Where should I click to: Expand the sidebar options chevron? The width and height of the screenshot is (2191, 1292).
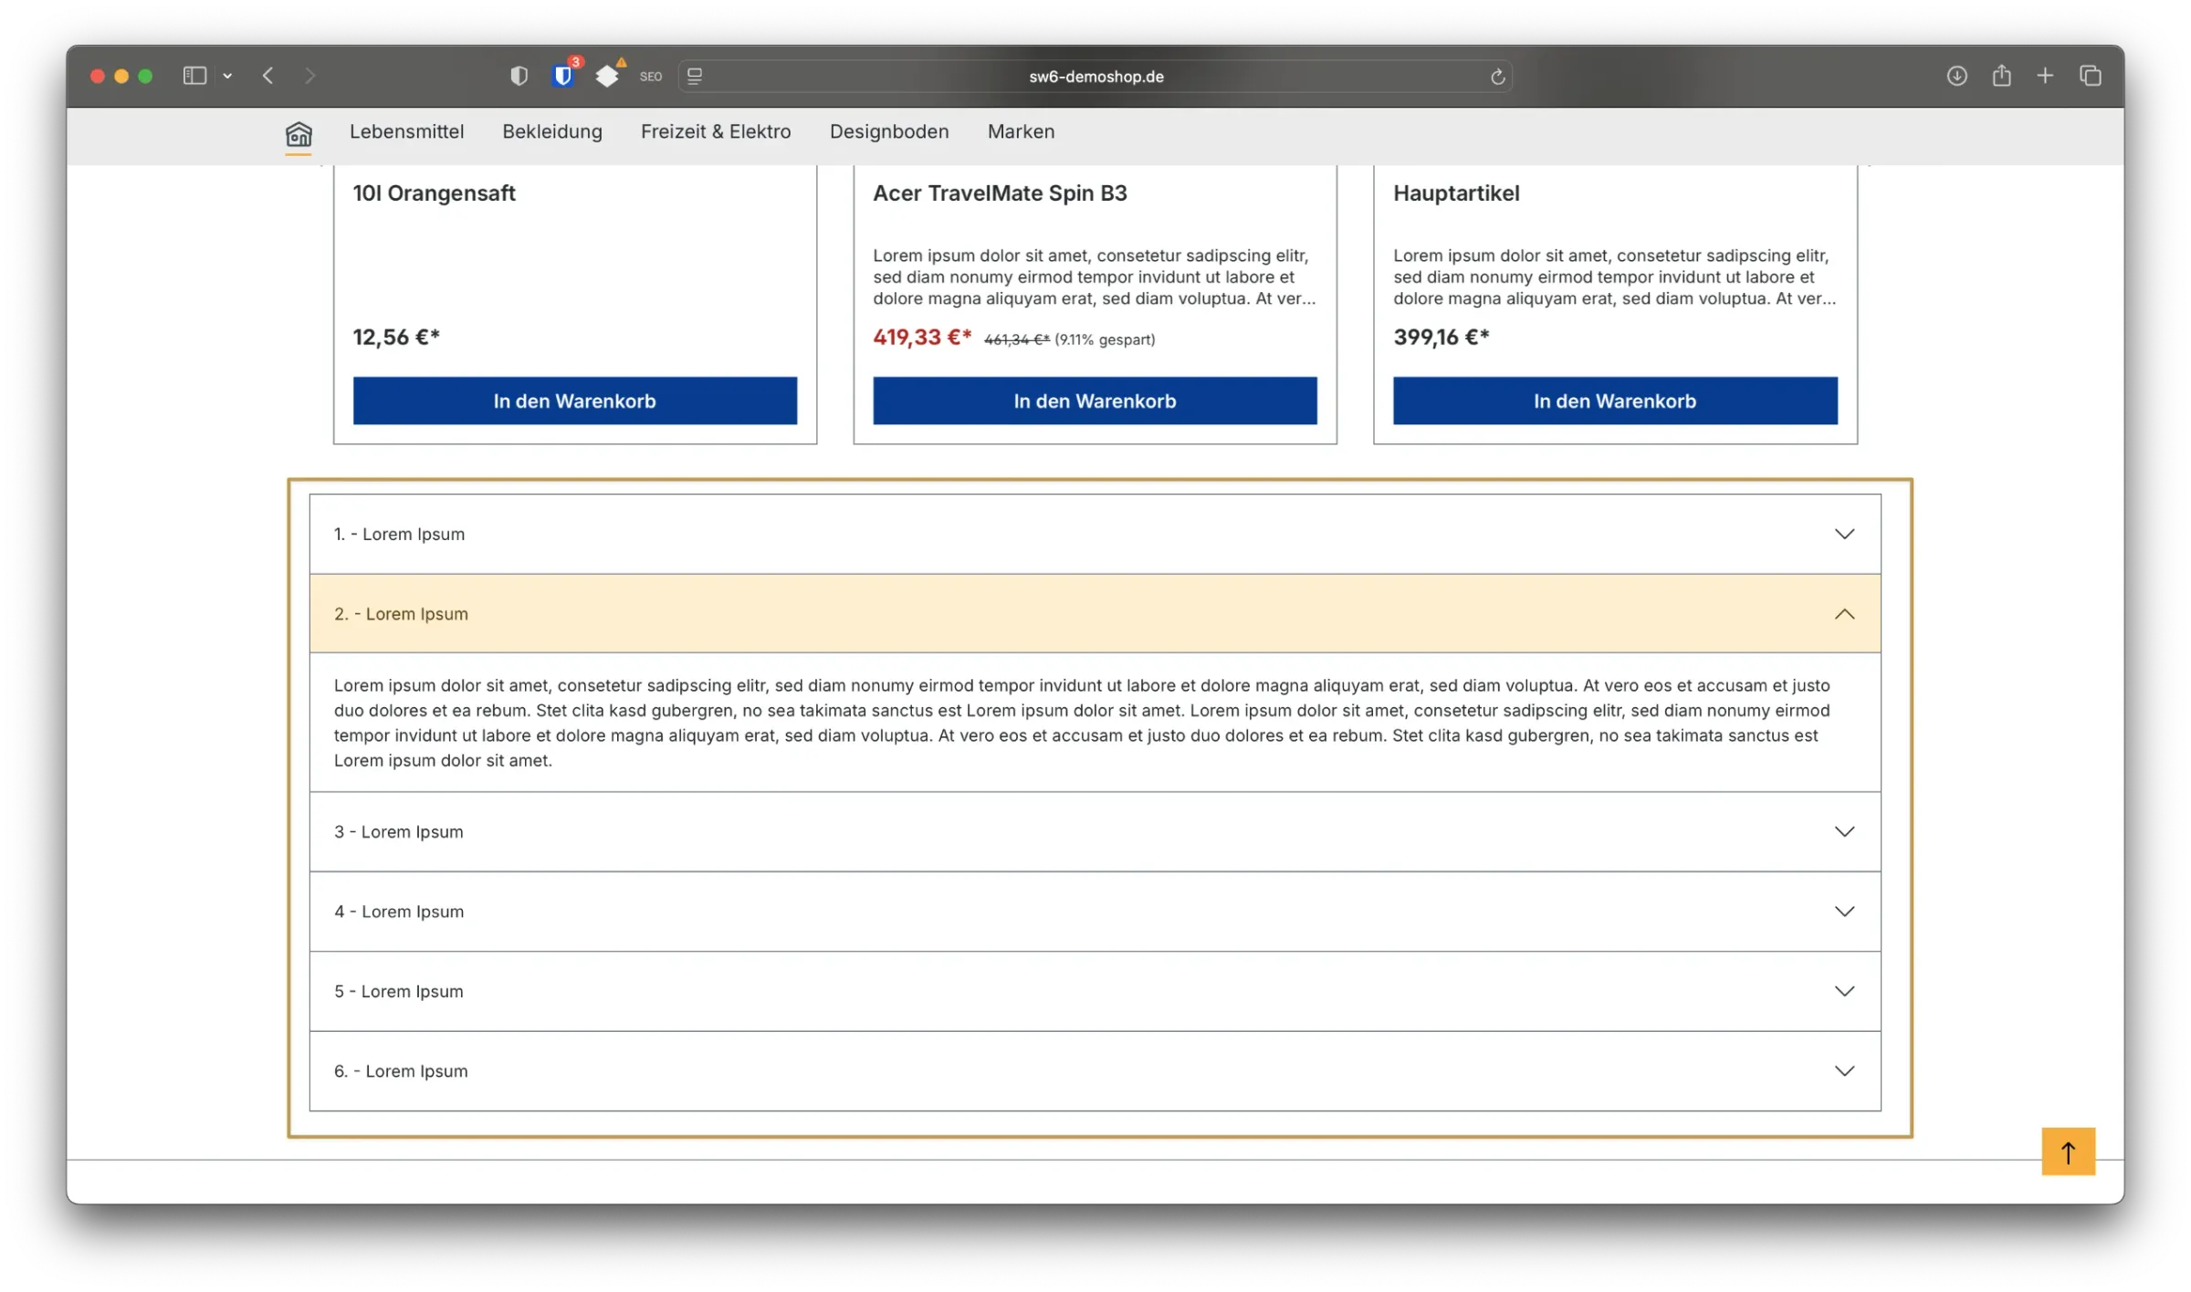[x=227, y=76]
